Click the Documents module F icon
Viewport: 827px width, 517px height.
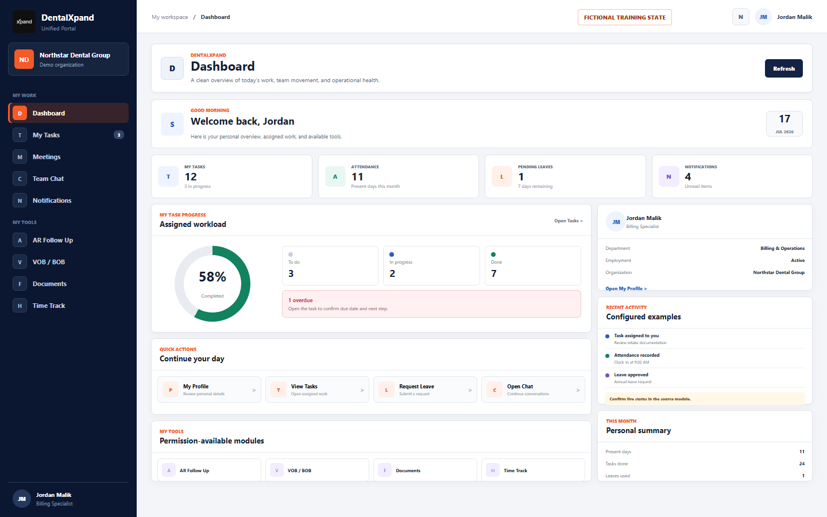point(385,470)
